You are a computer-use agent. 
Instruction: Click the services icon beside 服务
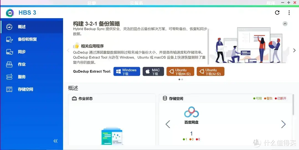[9, 77]
